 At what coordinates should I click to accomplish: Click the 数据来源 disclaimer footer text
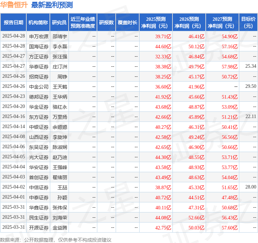[x=56, y=240]
